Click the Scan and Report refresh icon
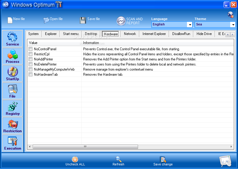 [121, 21]
